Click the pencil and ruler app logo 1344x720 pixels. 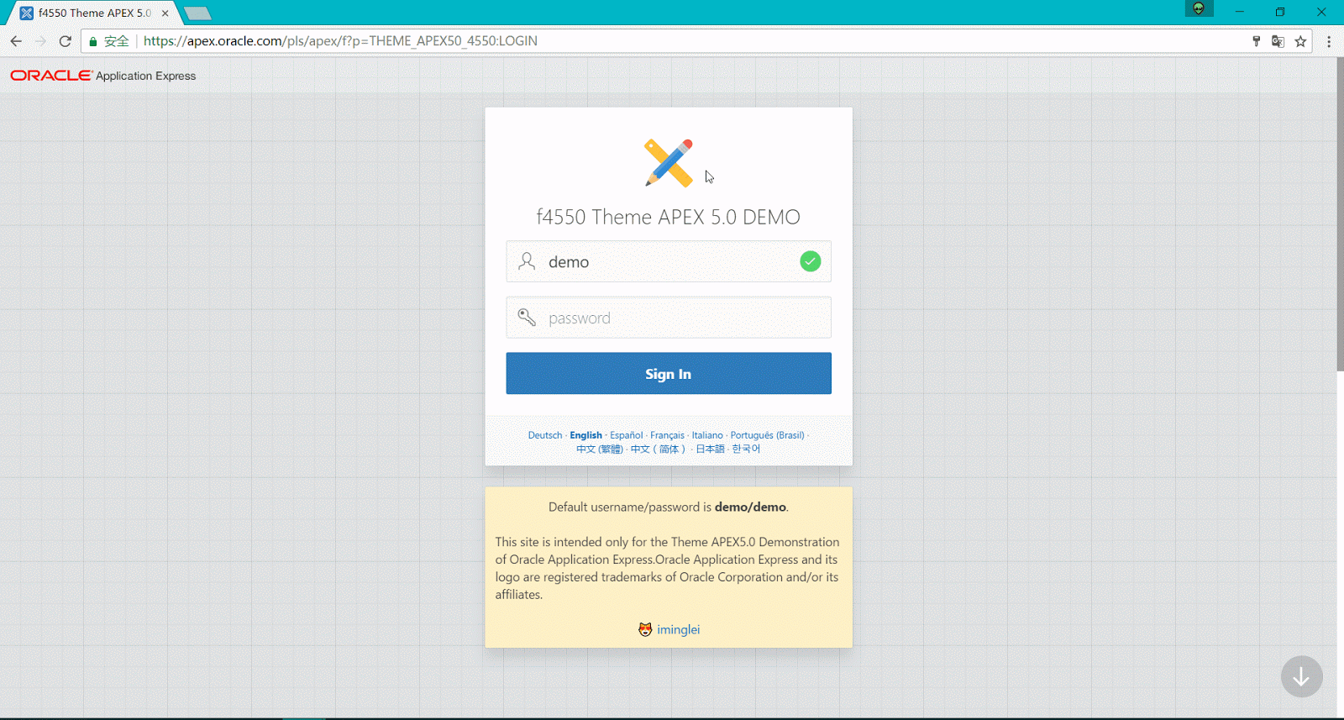pos(669,162)
